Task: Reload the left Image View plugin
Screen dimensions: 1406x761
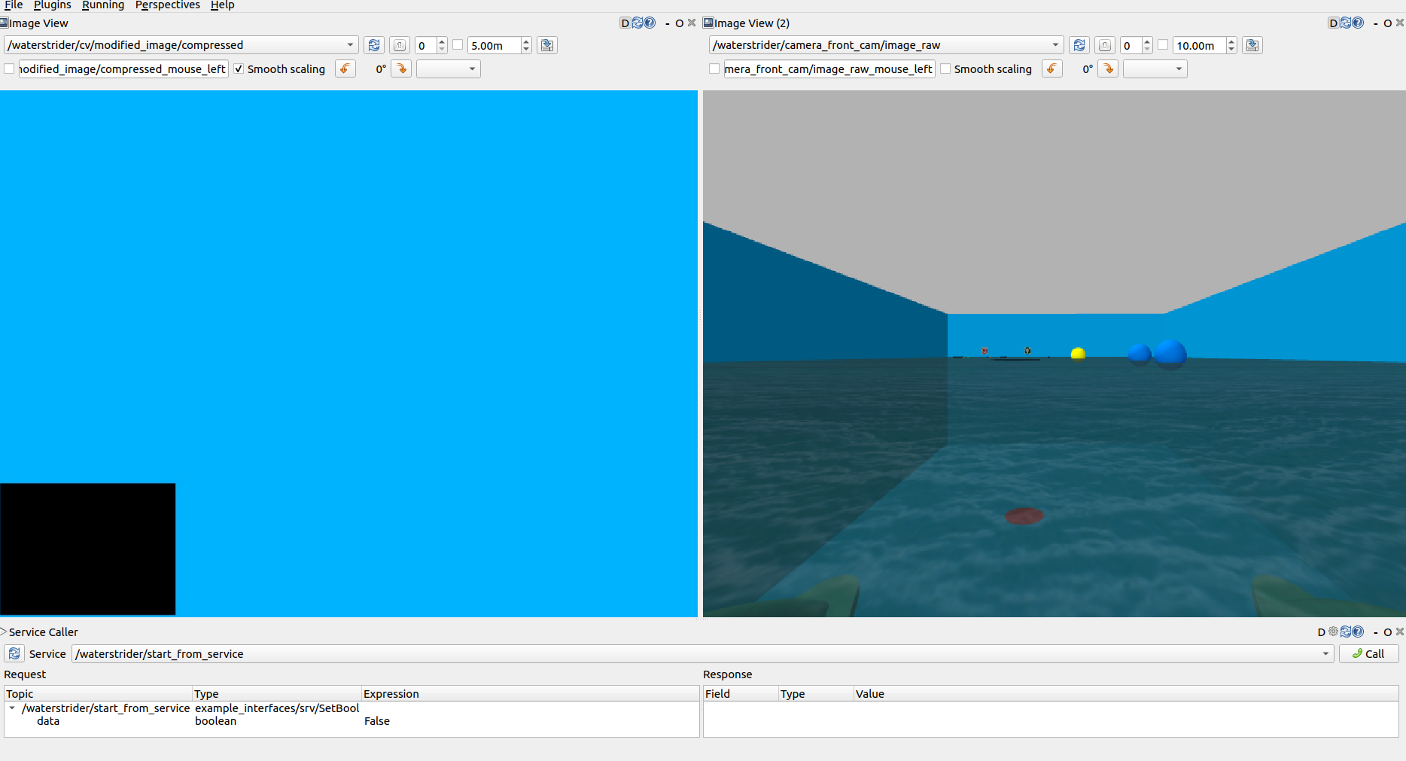Action: [x=638, y=23]
